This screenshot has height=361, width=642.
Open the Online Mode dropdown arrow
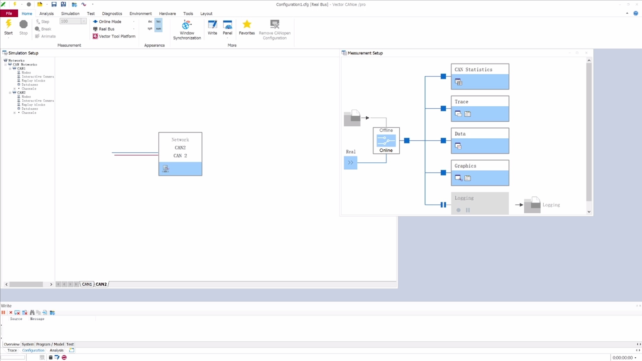point(134,22)
